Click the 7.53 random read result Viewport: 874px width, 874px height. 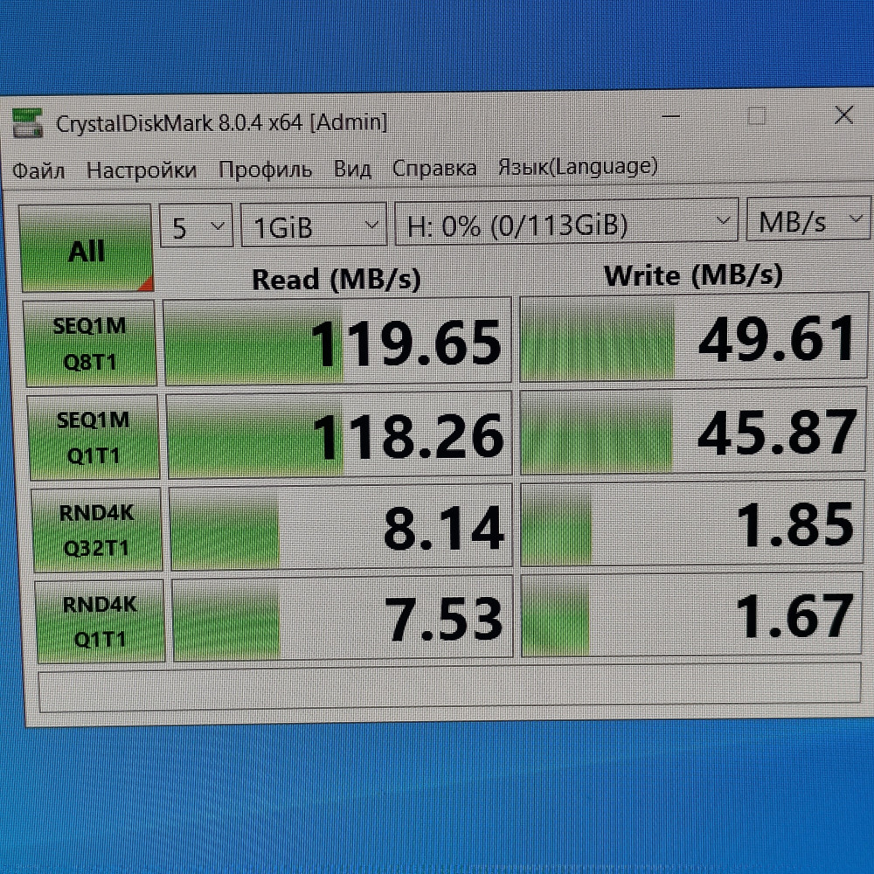[x=343, y=618]
